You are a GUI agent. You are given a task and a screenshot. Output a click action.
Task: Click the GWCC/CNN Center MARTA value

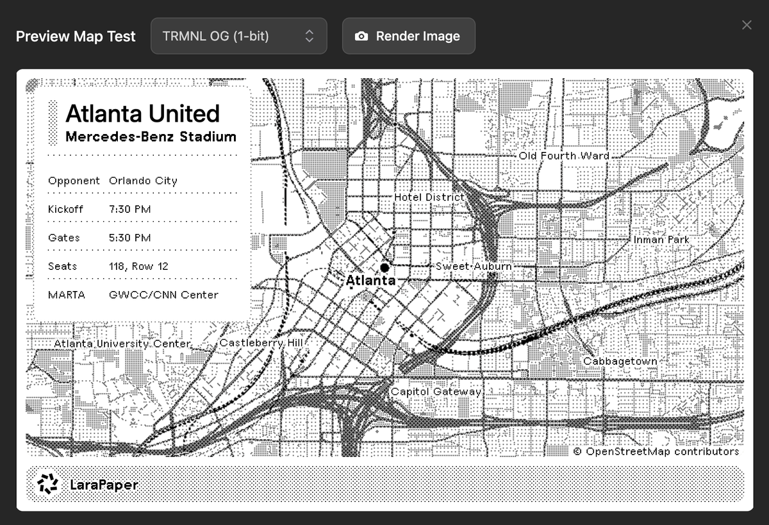[163, 295]
